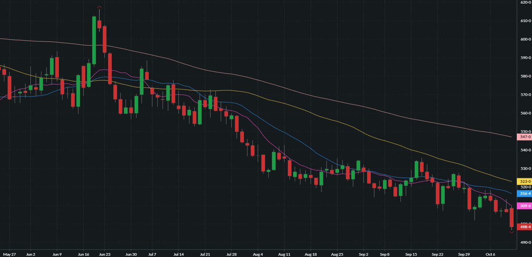Click the blue 516-4 moving average label

(523, 193)
